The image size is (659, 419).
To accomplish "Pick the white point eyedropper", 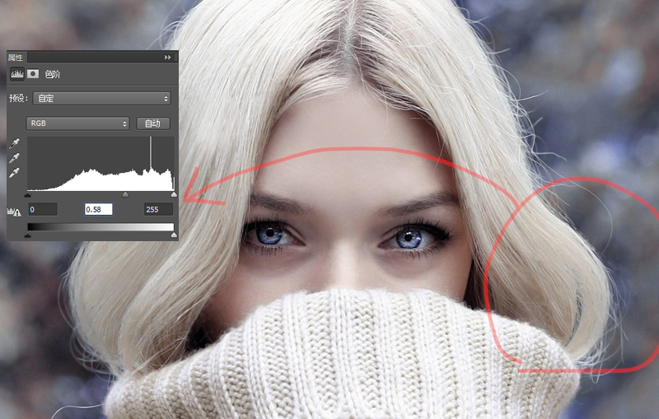I will 14,173.
